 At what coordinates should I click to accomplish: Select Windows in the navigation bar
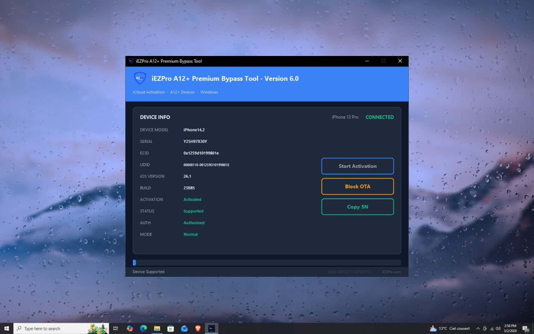[x=209, y=92]
